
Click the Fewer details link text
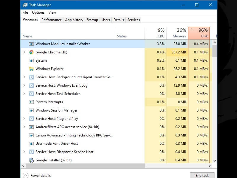click(41, 176)
